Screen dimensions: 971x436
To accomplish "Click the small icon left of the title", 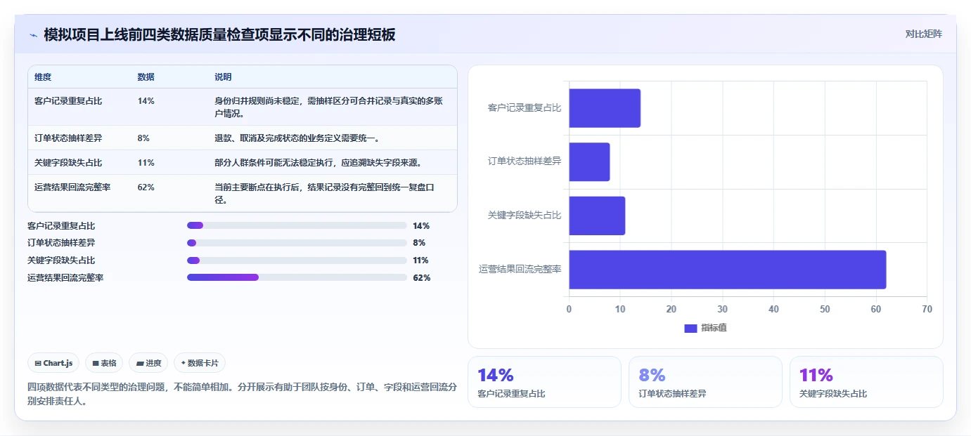I will [x=33, y=34].
